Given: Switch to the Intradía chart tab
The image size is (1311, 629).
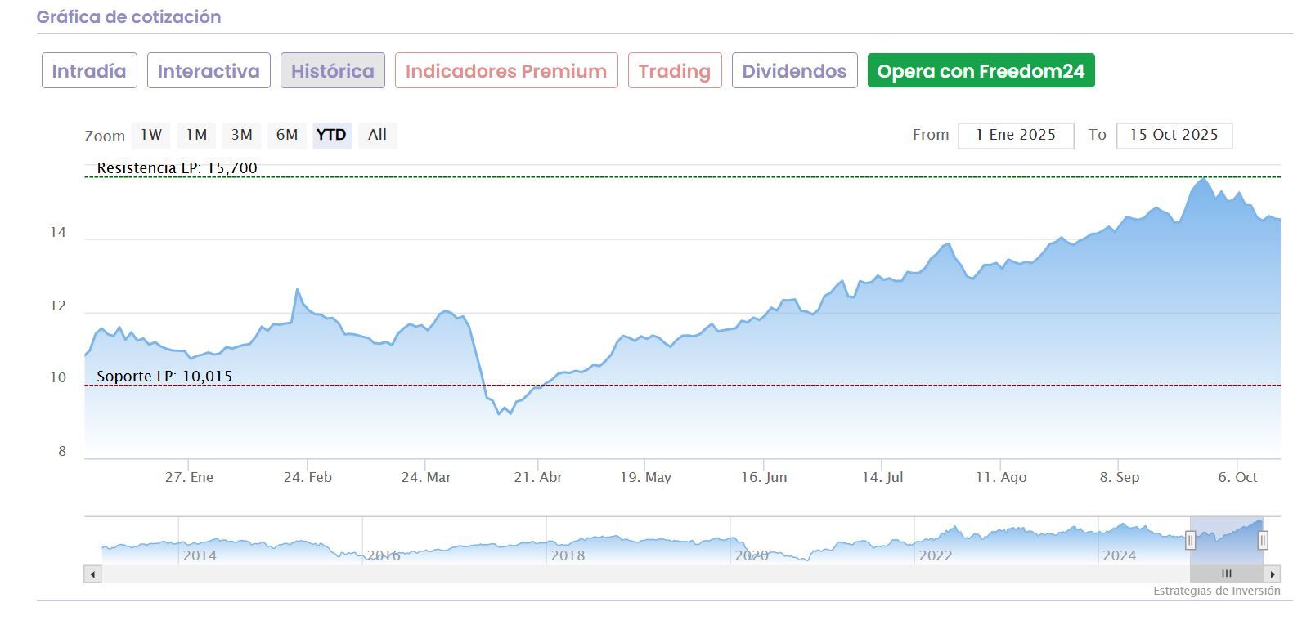Looking at the screenshot, I should point(89,71).
